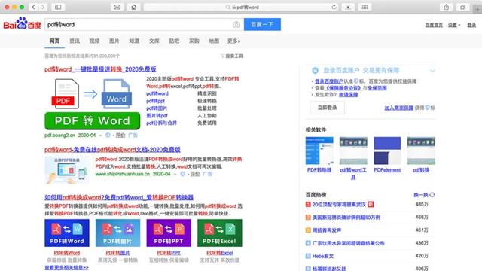This screenshot has height=271, width=482.
Task: Open the top sites grid icon
Action: click(365, 7)
